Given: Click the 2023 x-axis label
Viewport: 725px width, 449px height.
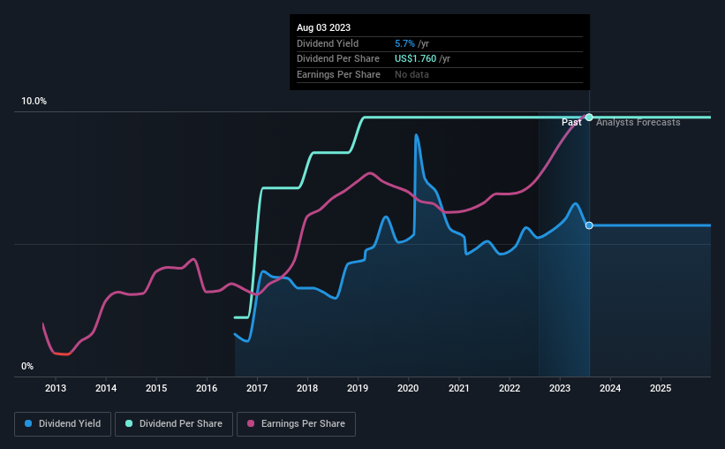Looking at the screenshot, I should [x=560, y=388].
